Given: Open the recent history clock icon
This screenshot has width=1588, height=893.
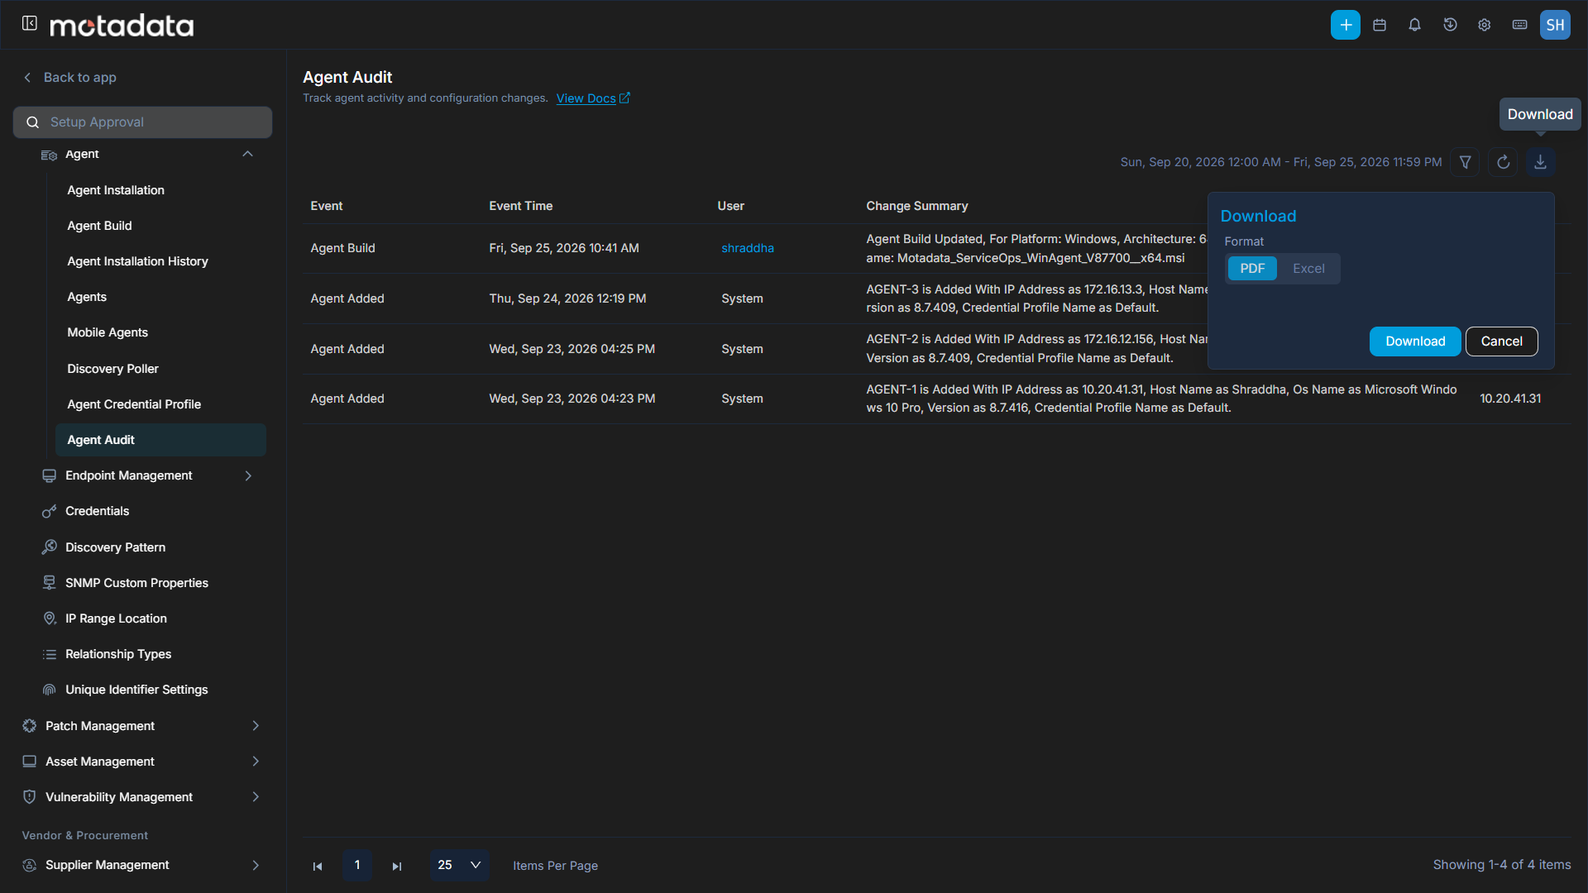Looking at the screenshot, I should coord(1450,25).
